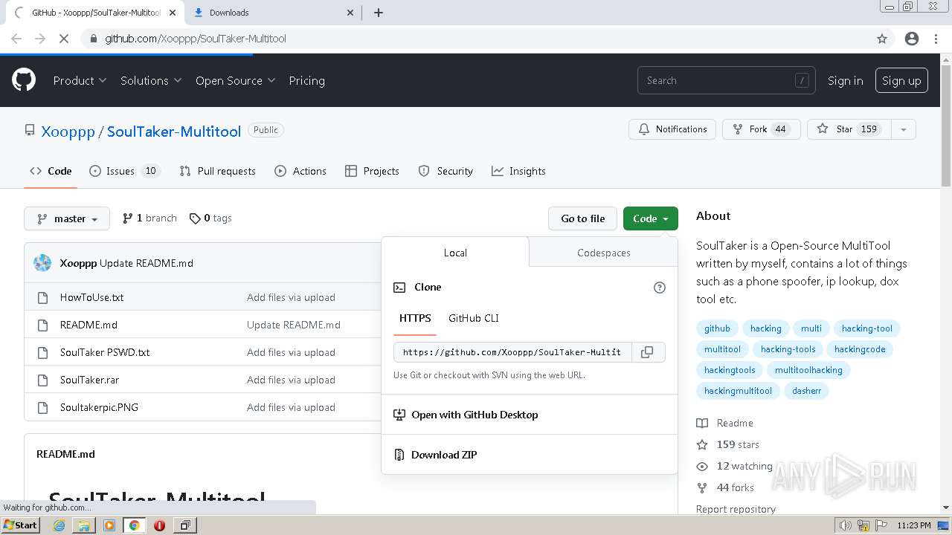Viewport: 952px width, 535px height.
Task: Stop page loading with the X button
Action: [64, 39]
